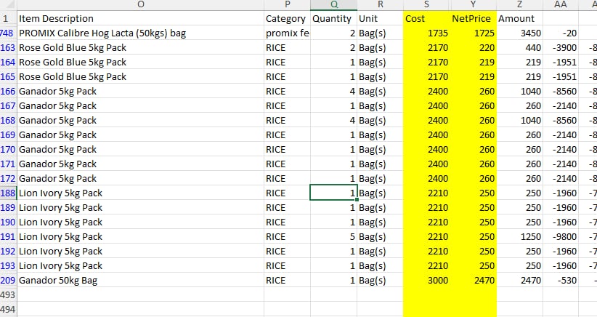This screenshot has width=597, height=317.
Task: Click the PROMIX Calibre Hog Lacta cell
Action: click(x=139, y=33)
